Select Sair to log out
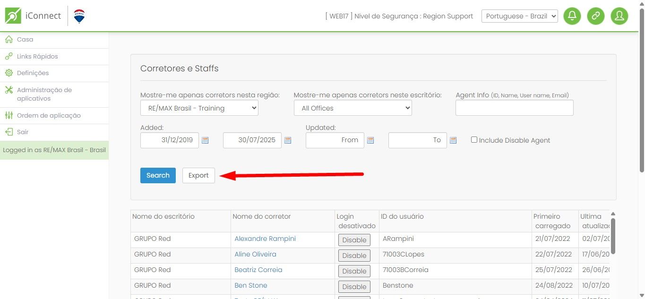 tap(54, 132)
